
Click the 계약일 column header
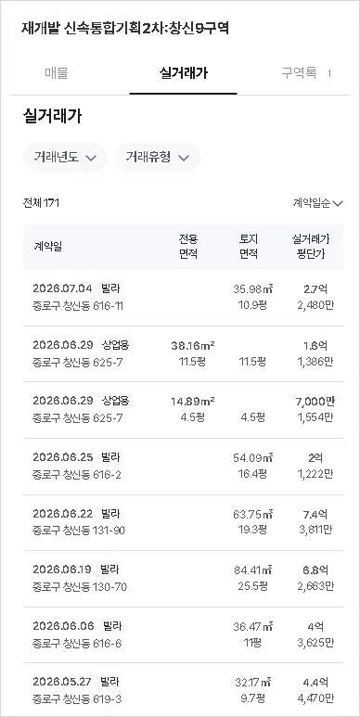(x=47, y=247)
